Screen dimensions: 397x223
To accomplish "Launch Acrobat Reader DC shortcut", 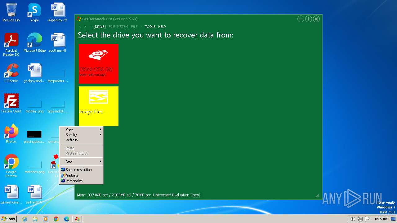I will 11,45.
